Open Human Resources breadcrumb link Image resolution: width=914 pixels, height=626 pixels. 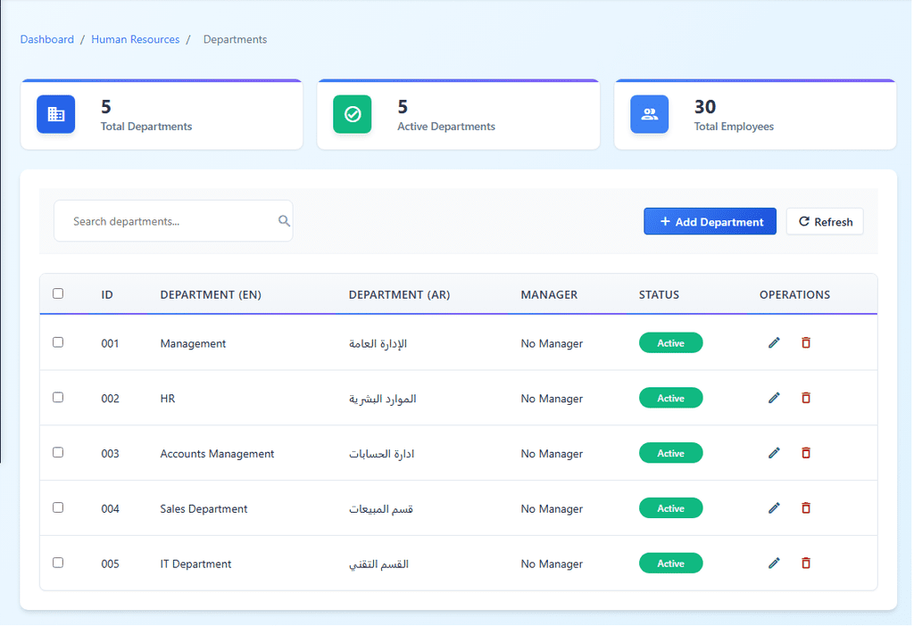[135, 39]
